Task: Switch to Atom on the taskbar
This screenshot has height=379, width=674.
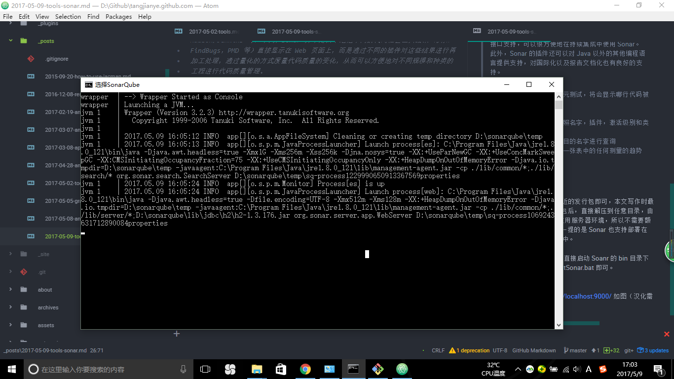Action: [x=403, y=369]
